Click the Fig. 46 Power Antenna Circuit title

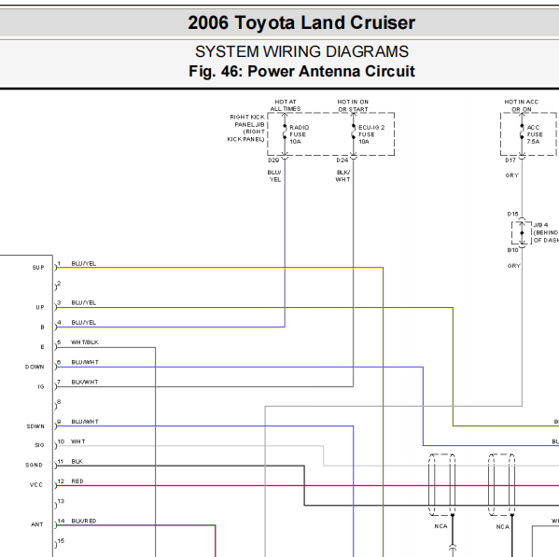click(x=301, y=71)
